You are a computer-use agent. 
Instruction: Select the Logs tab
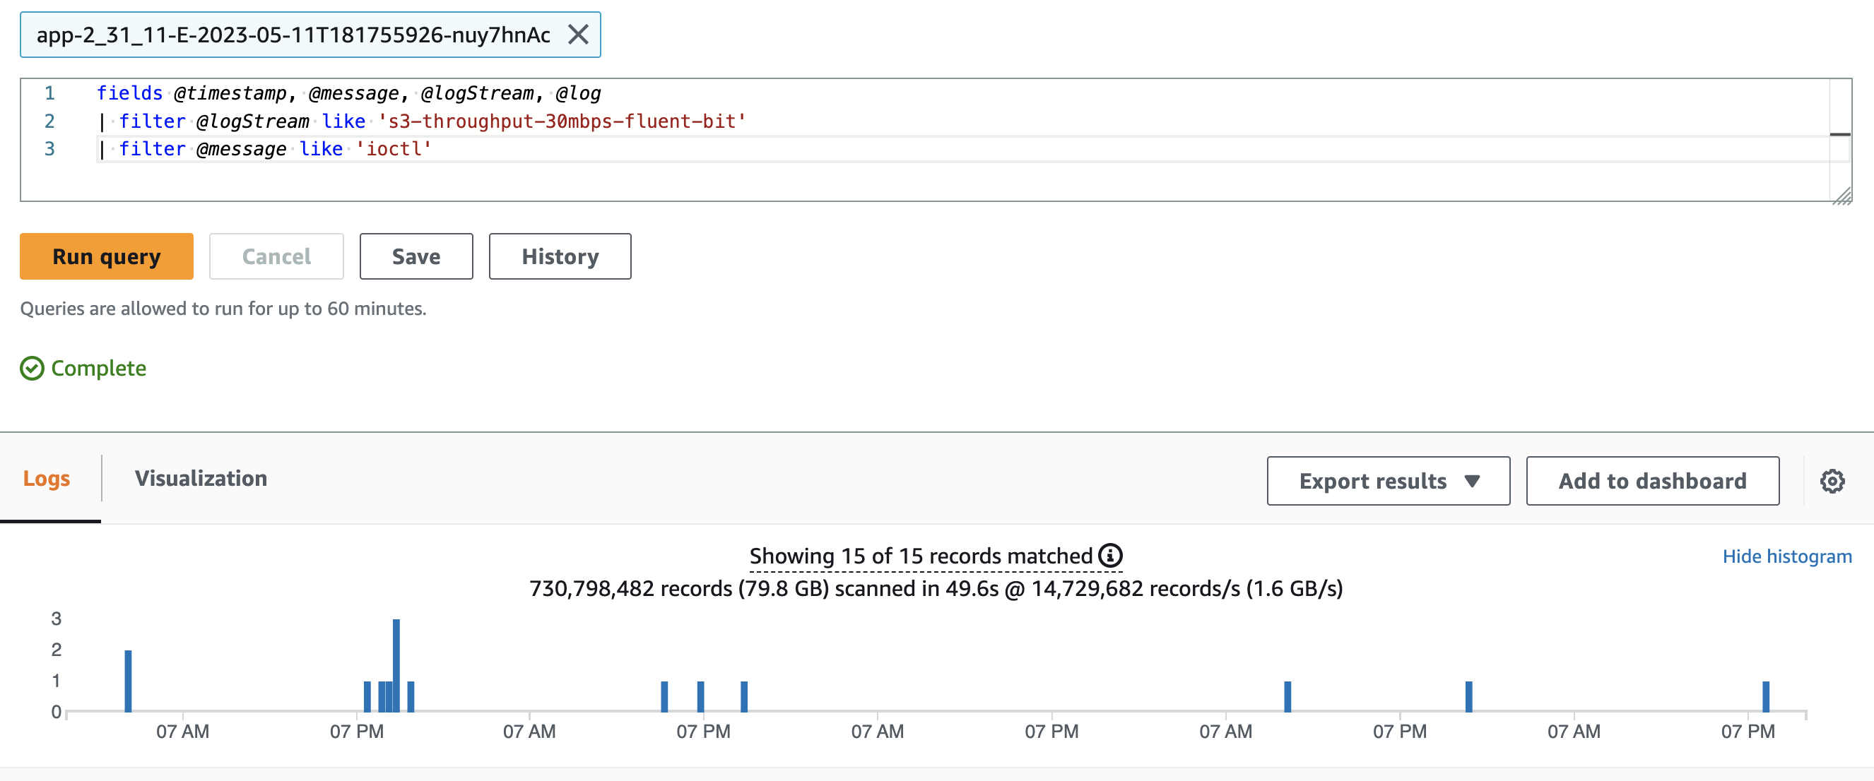[x=47, y=479]
